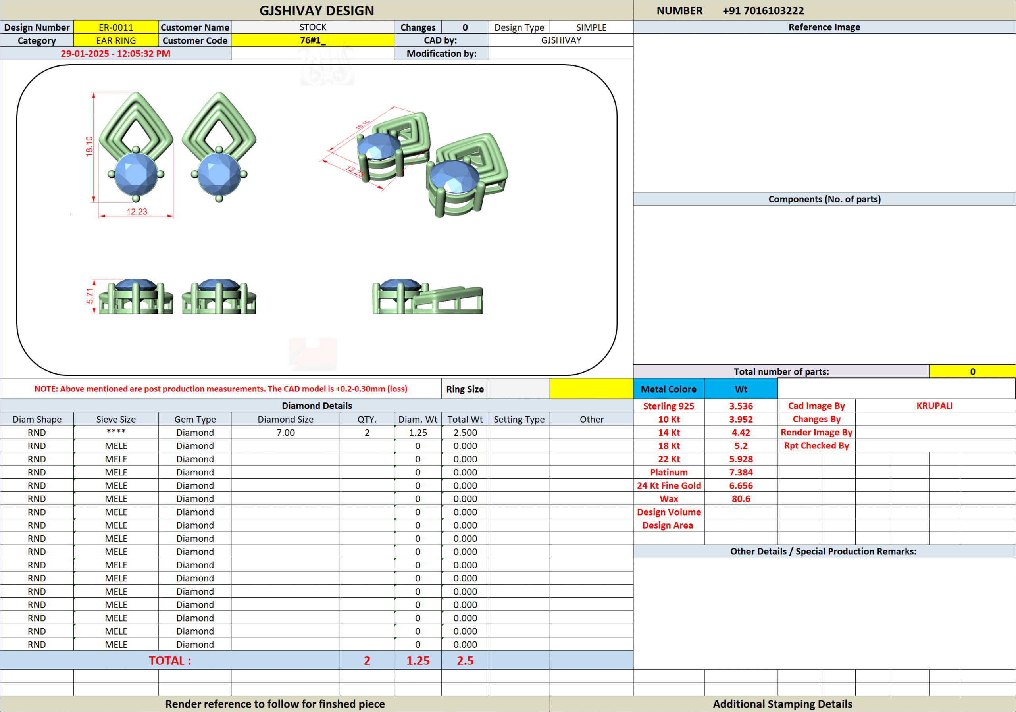
Task: Select the Wax weight value 80.6
Action: pyautogui.click(x=741, y=499)
